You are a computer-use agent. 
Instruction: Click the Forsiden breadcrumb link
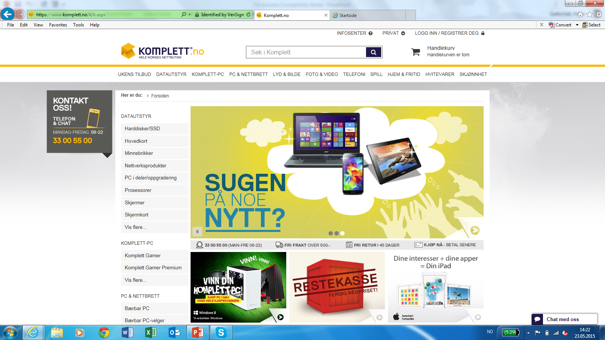pos(160,96)
